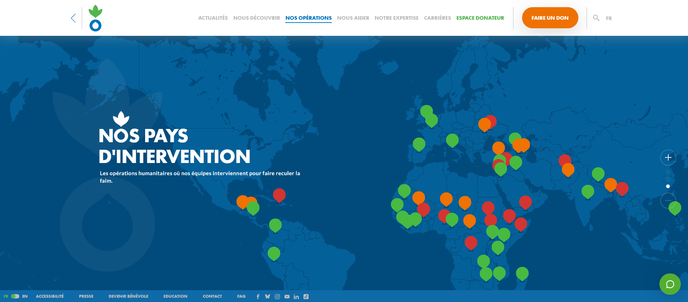Select the orange map pin over Pakistan

tap(568, 170)
